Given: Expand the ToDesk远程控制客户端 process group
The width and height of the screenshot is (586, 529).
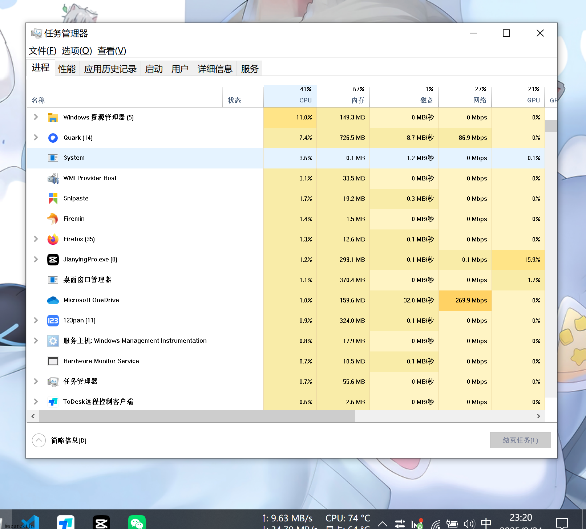Looking at the screenshot, I should pos(36,402).
